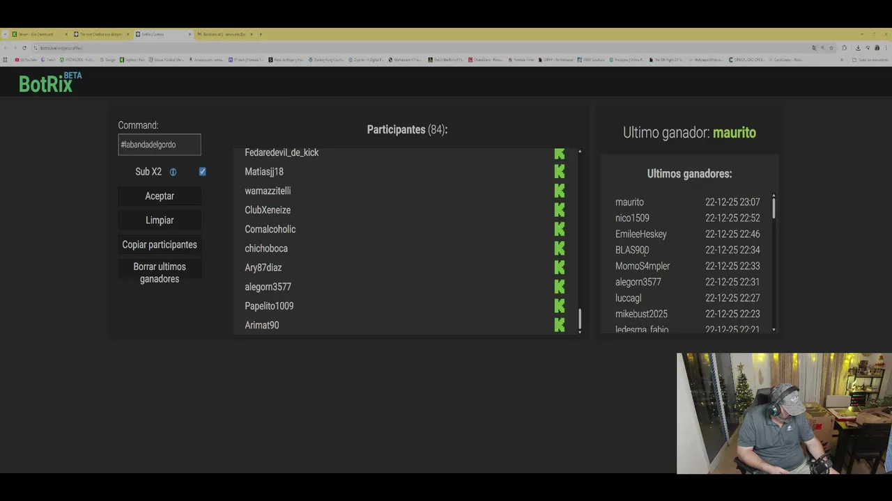Focus the Command input field

pos(160,145)
